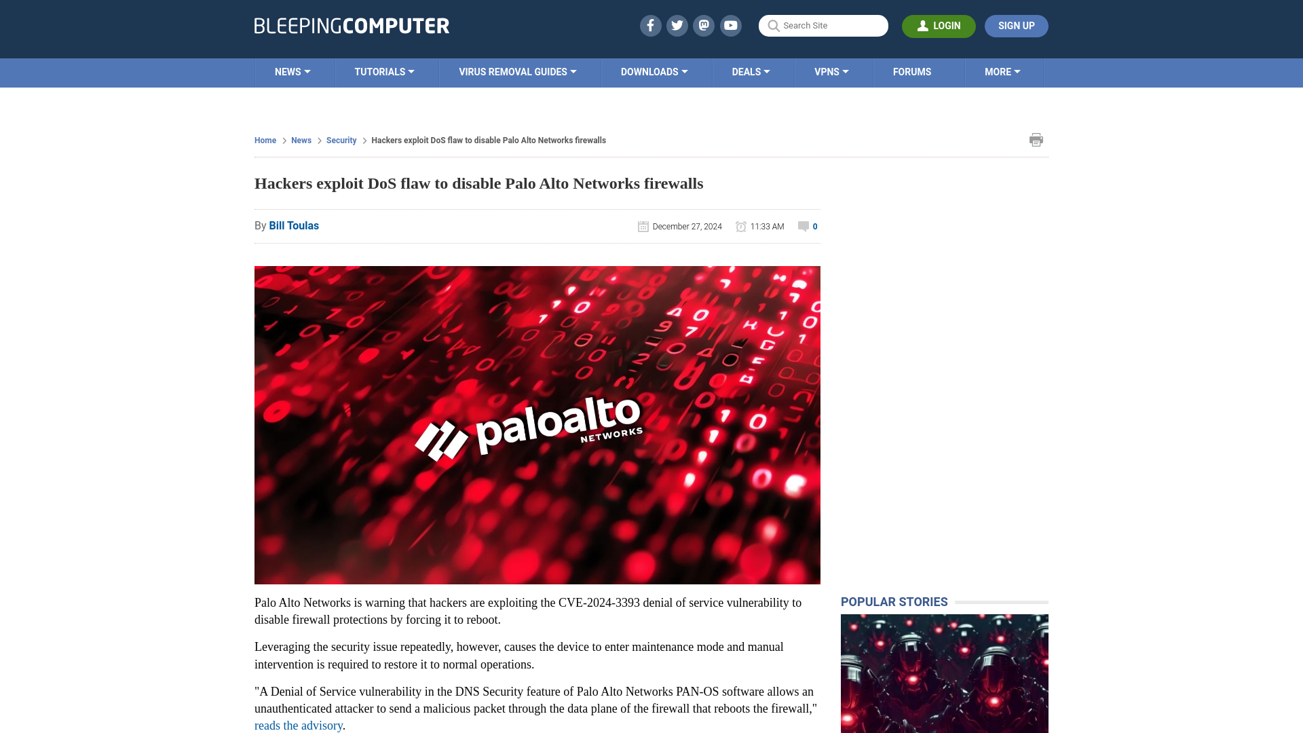Click the print article icon
This screenshot has height=733, width=1303.
point(1036,140)
